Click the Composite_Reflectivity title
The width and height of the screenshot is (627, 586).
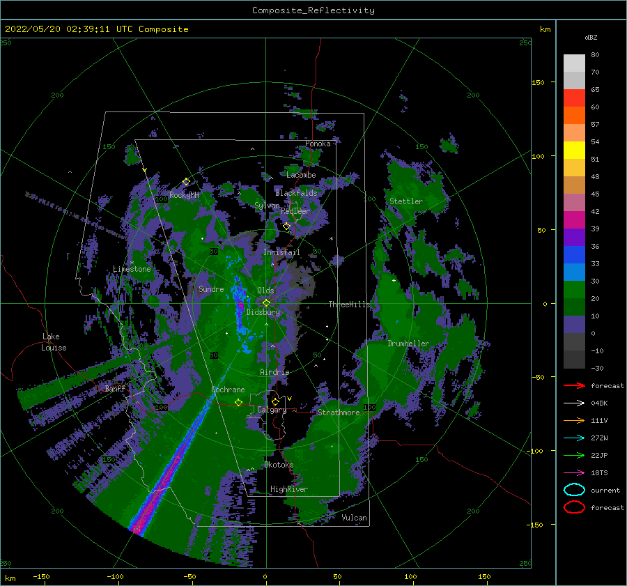pyautogui.click(x=313, y=10)
